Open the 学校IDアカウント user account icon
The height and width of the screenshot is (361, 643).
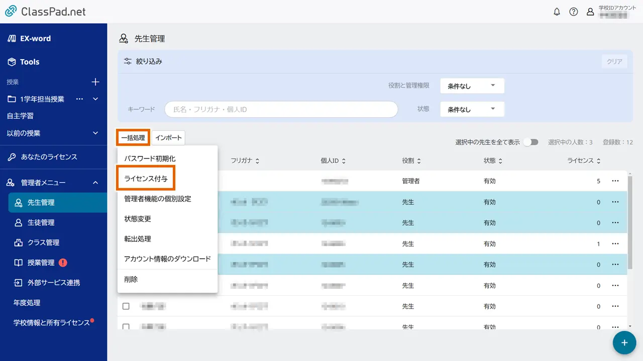click(x=590, y=12)
